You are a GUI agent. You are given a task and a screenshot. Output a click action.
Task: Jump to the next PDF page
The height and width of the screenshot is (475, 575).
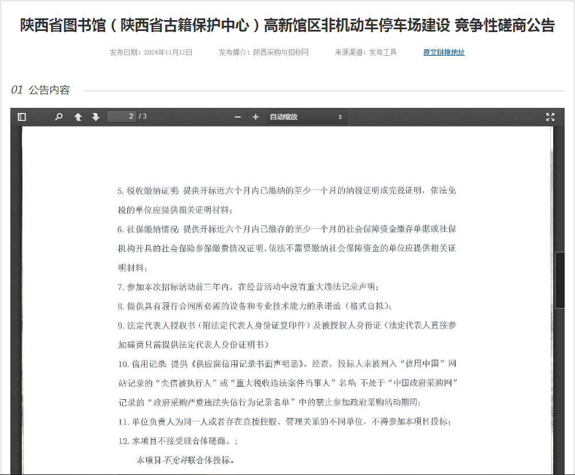tap(95, 117)
